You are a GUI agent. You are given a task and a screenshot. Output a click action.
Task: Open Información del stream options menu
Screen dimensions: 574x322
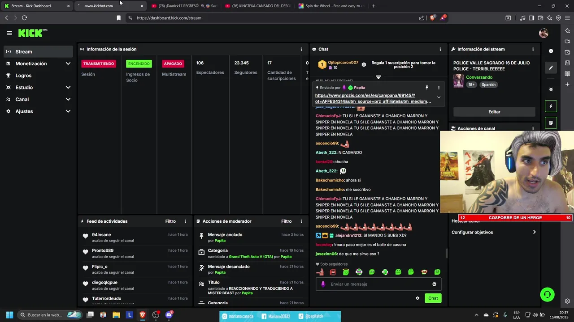click(533, 49)
